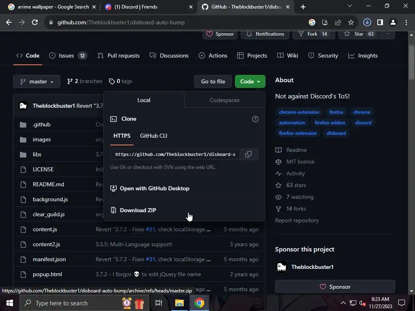This screenshot has height=311, width=415.
Task: Click the Go to file button
Action: coord(213,81)
